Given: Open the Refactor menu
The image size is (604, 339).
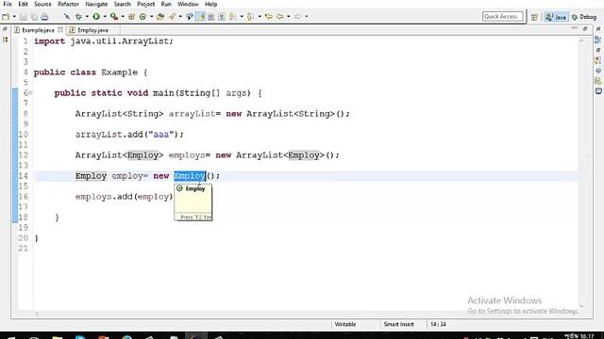Looking at the screenshot, I should coord(68,4).
